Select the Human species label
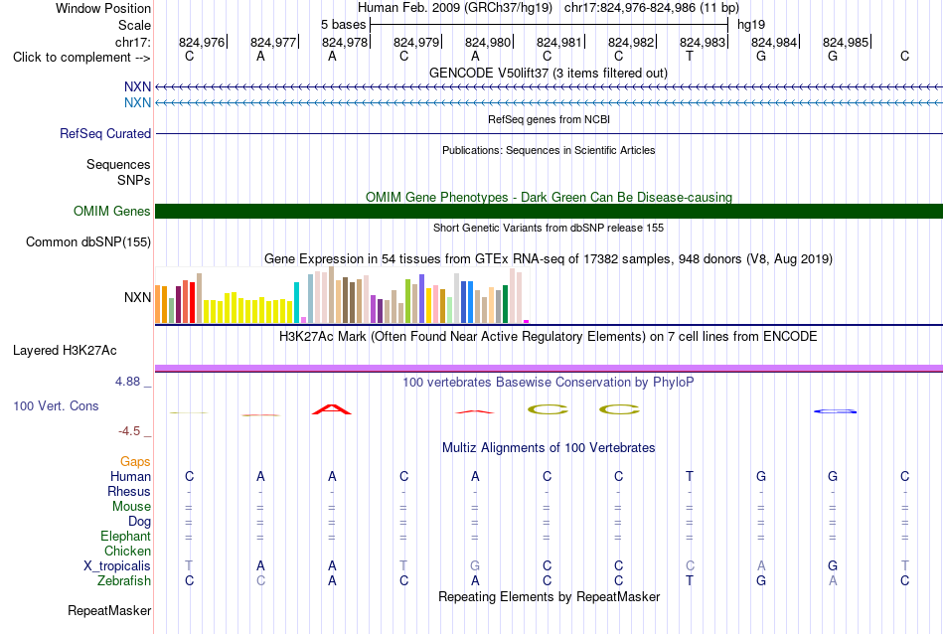944x634 pixels. pyautogui.click(x=130, y=476)
